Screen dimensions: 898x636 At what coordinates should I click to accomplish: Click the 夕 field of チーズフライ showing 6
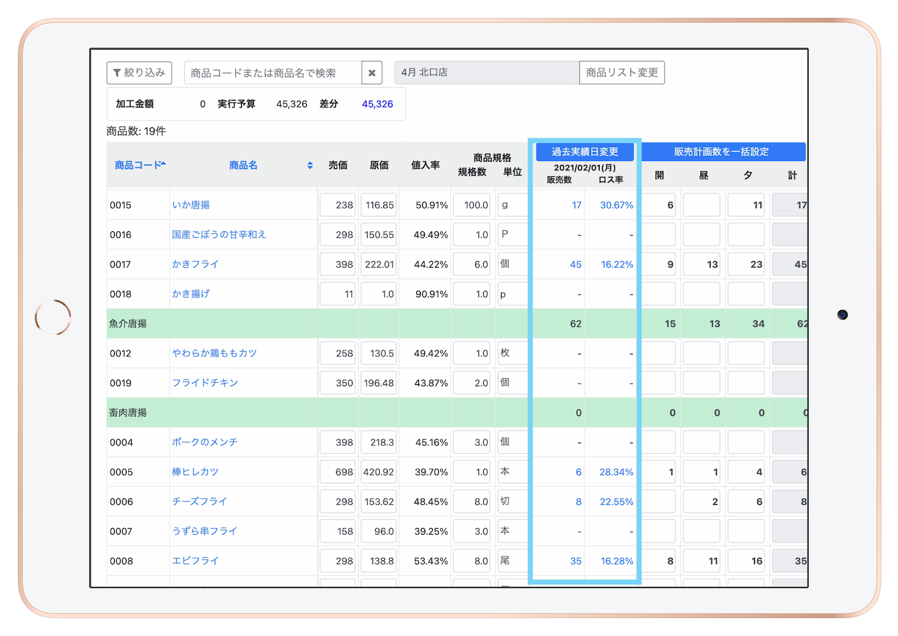click(x=746, y=502)
